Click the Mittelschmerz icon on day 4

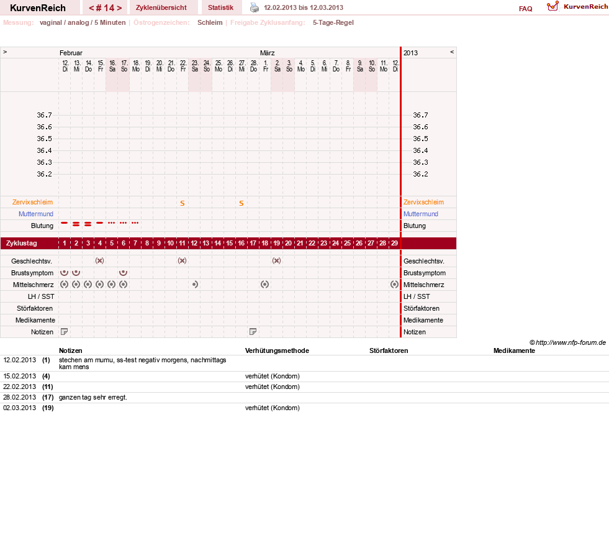tap(100, 284)
